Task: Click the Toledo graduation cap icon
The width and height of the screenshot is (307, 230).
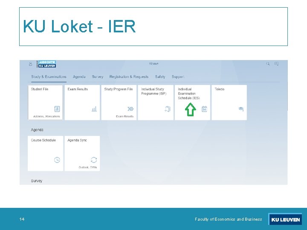Action: pyautogui.click(x=241, y=109)
